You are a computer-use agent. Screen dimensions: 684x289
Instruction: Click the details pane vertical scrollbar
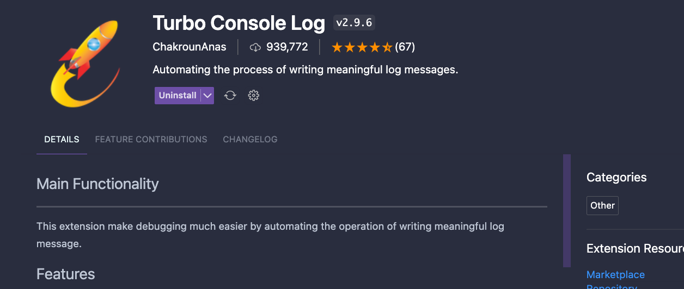(x=567, y=211)
